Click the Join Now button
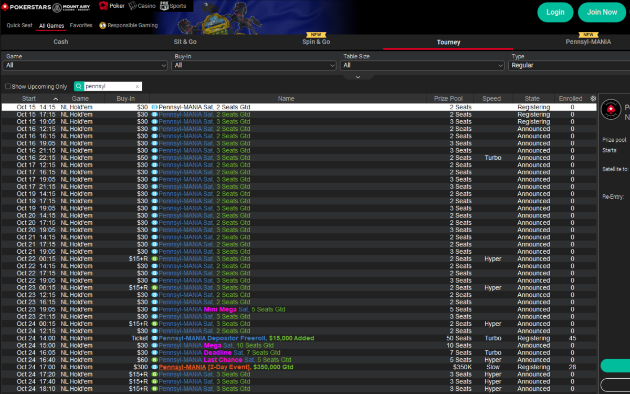The image size is (630, 394). (x=602, y=12)
